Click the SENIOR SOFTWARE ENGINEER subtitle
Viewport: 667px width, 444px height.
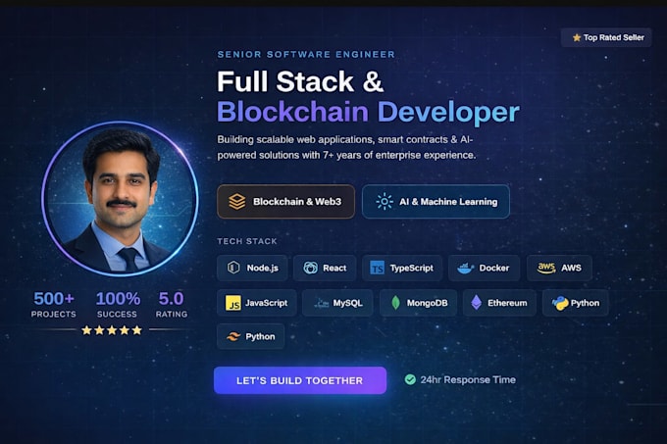point(306,54)
